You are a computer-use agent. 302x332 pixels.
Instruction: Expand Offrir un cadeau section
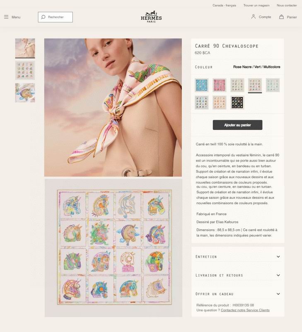pos(238,294)
